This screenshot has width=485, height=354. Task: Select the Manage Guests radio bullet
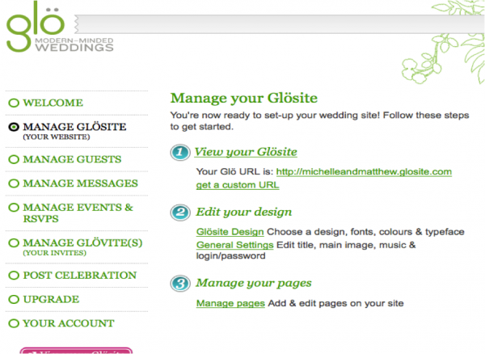click(14, 159)
